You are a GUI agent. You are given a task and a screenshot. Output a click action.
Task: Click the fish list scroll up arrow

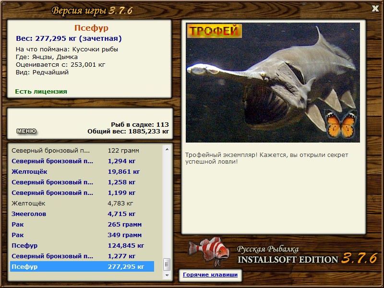pyautogui.click(x=167, y=149)
